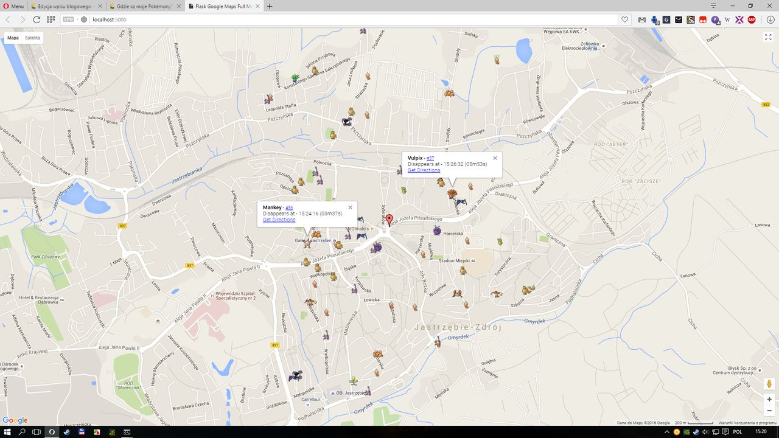Open Windows taskbar search

pyautogui.click(x=22, y=432)
